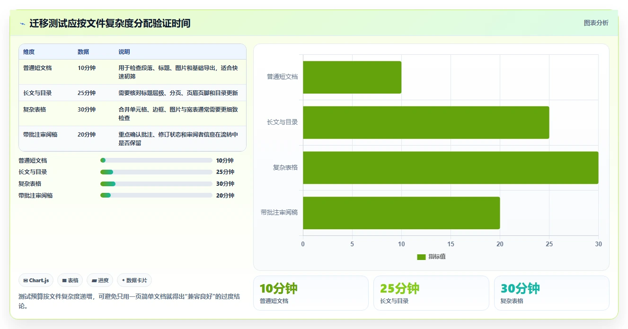The height and width of the screenshot is (329, 628).
Task: Open the 25分钟 长文与目录 data card
Action: pyautogui.click(x=431, y=293)
